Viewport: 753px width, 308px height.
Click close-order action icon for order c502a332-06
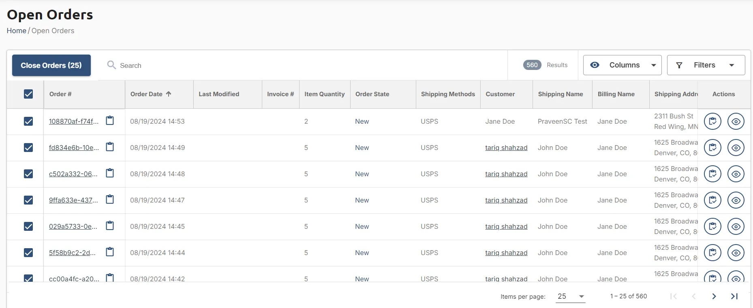click(x=712, y=174)
